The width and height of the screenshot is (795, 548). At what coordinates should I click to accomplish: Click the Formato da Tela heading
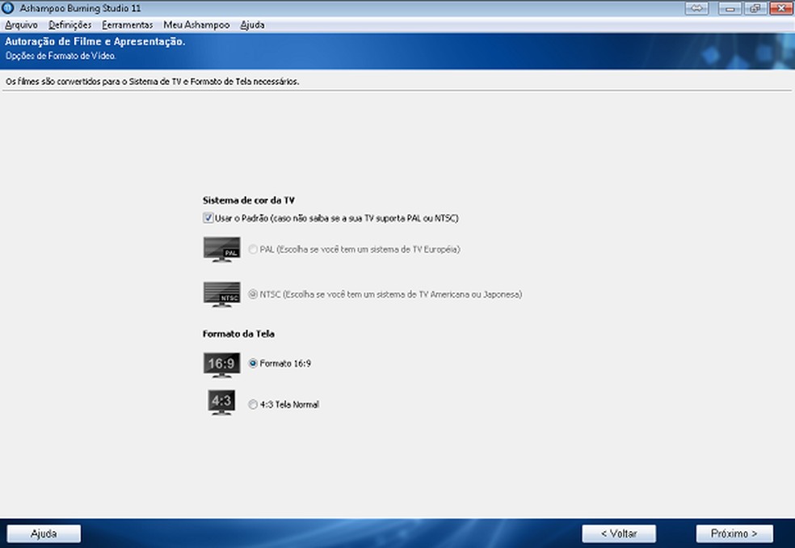238,334
